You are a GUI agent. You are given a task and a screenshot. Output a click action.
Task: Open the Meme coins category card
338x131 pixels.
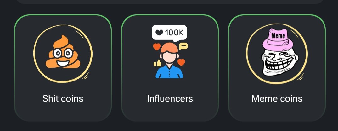pos(277,68)
